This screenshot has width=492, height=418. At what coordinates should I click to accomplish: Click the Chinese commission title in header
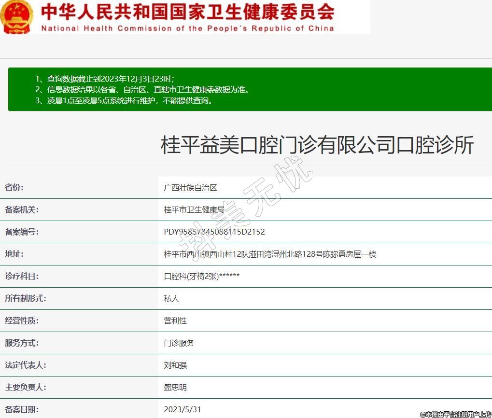[x=187, y=12]
